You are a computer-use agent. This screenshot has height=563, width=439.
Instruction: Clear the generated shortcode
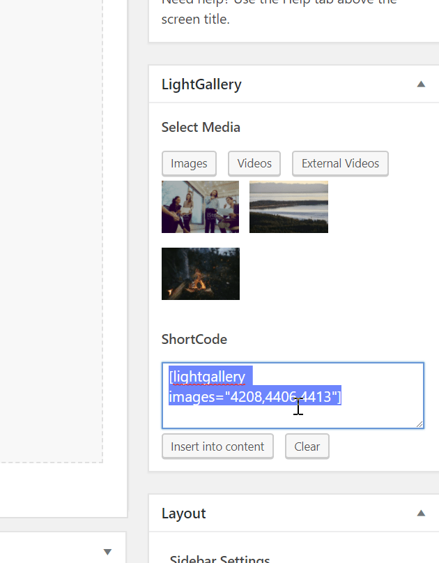(307, 446)
